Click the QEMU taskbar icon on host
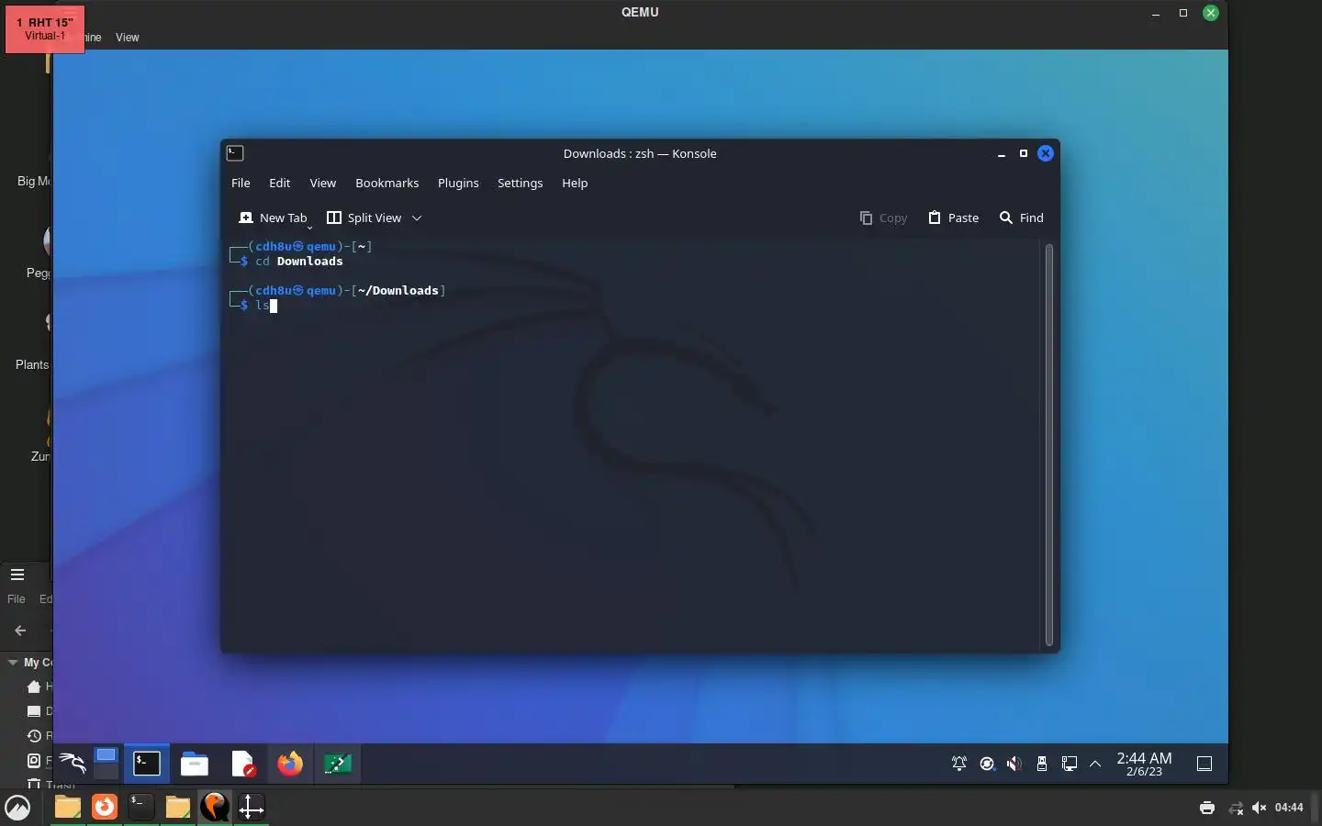1322x826 pixels. [215, 807]
